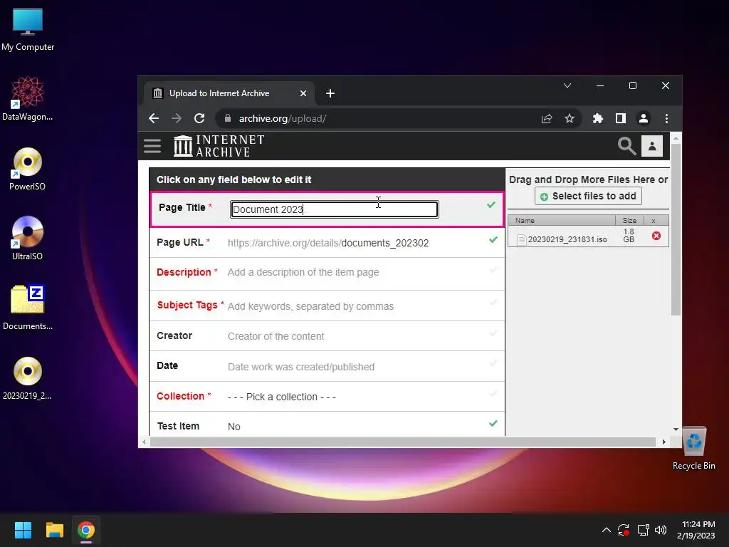Reload the archive.org upload page
The height and width of the screenshot is (547, 729).
click(199, 119)
